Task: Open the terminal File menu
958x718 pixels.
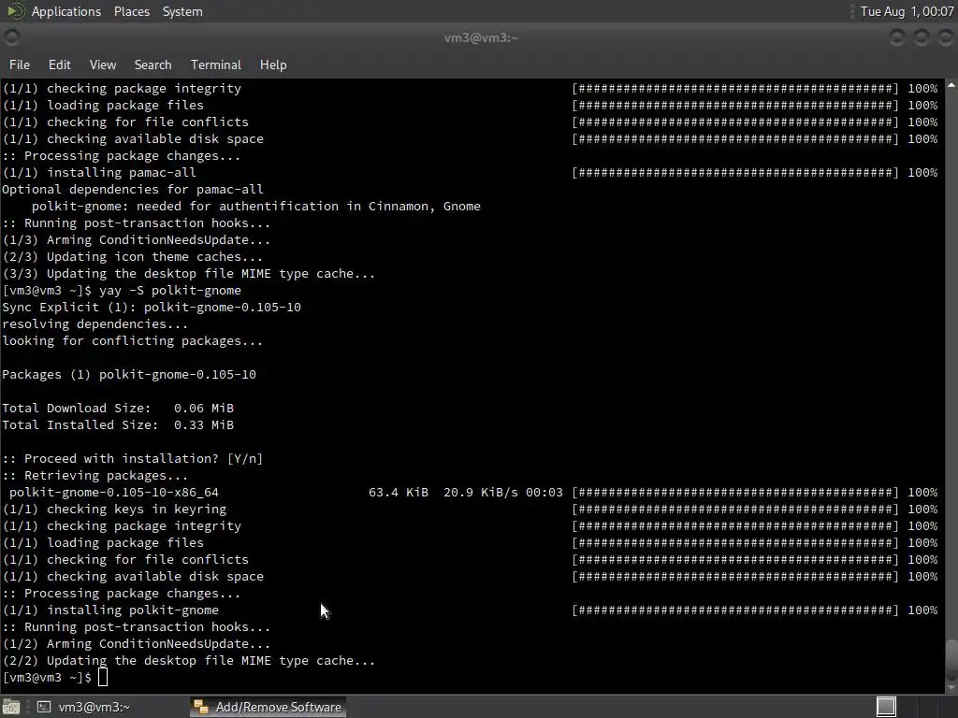Action: (20, 65)
